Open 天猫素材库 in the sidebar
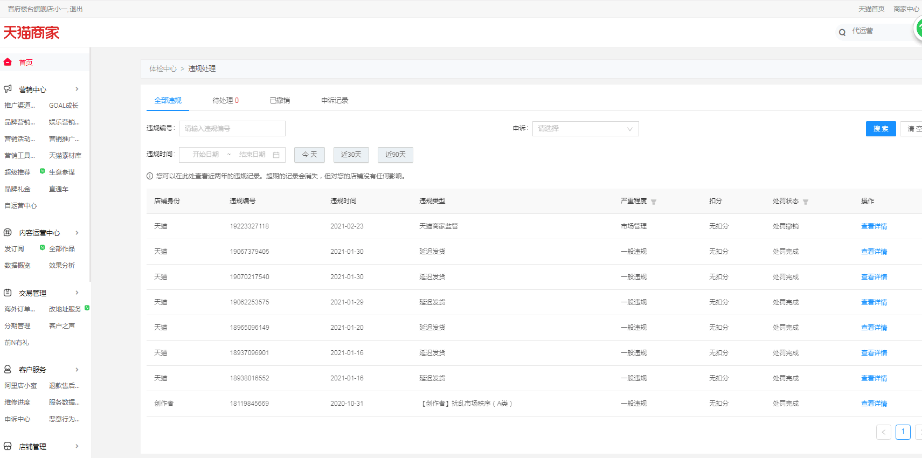 65,156
